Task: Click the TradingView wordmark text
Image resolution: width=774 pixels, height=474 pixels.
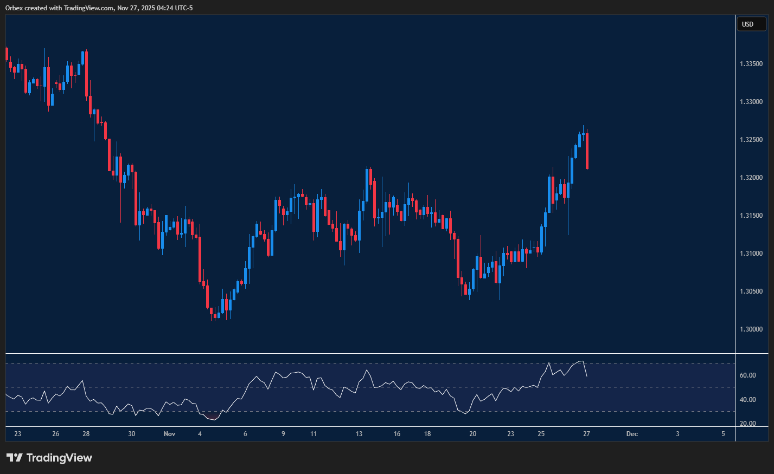Action: [x=60, y=458]
